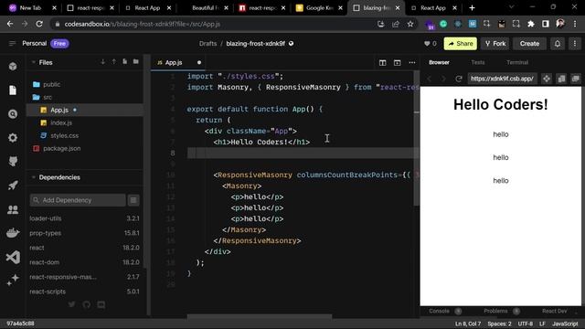Open the Explorer file icon in sidebar

(13, 90)
